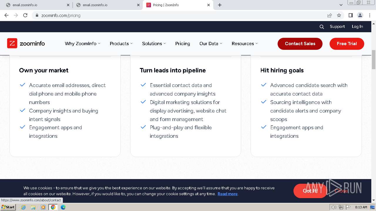Switch to the second email.zoominfo.io tab

pos(107,5)
